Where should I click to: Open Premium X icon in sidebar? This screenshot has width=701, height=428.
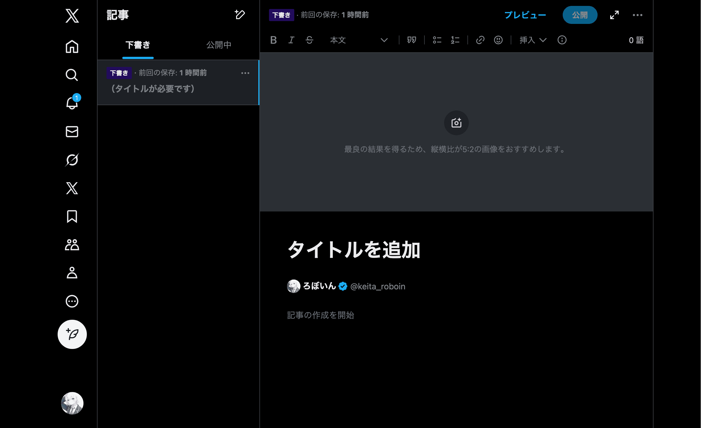[72, 188]
